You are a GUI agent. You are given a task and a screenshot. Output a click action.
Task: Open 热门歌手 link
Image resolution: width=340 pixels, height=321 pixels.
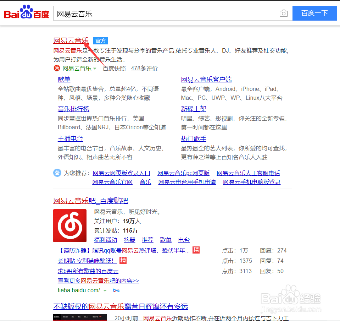tap(194, 138)
